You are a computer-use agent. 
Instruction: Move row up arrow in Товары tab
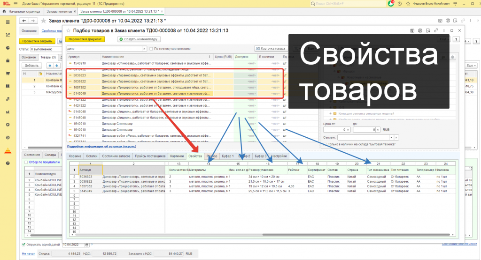(50, 66)
